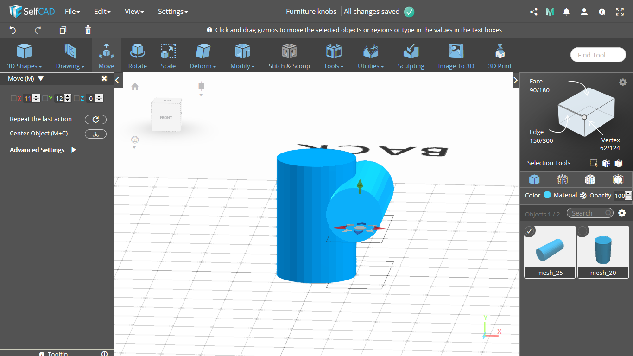Open the Tools dropdown

pos(334,56)
